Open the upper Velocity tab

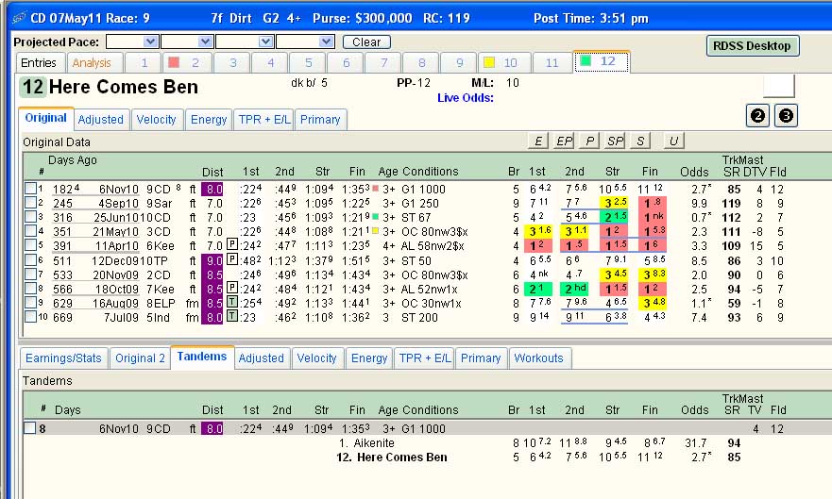[x=157, y=119]
